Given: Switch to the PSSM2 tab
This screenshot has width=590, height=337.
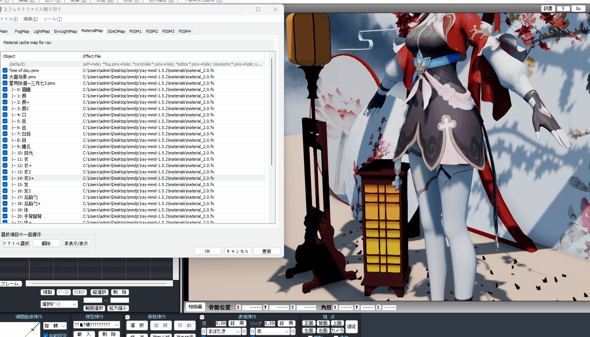Looking at the screenshot, I should [x=152, y=31].
